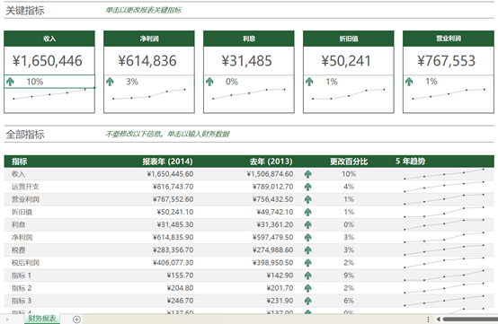Screen dimensions: 498x324
Task: Select the cell ¥597,479.50
Action: click(272, 238)
